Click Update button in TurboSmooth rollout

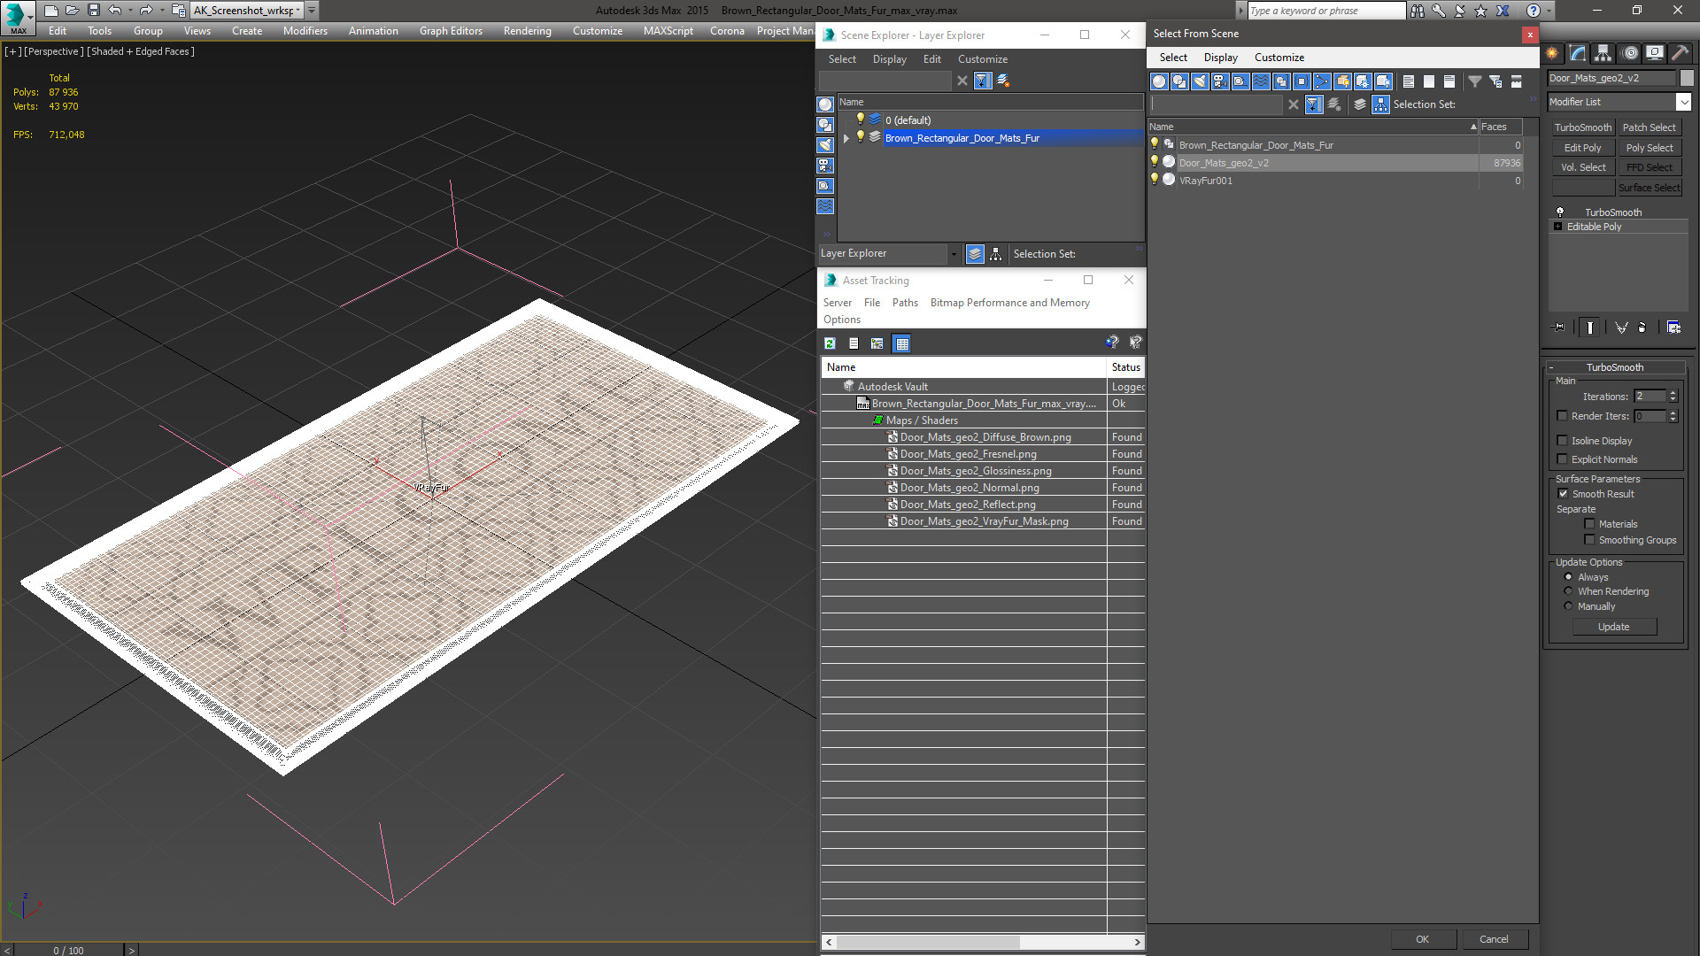point(1613,627)
